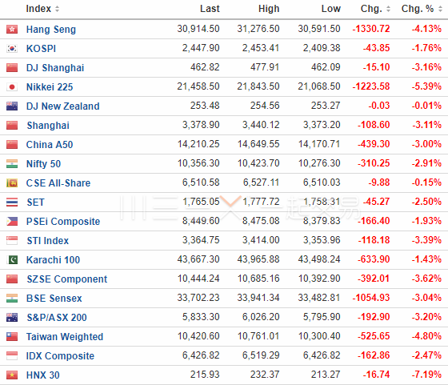Open the S&P/ASX 200 link
This screenshot has height=385, width=448.
[57, 318]
